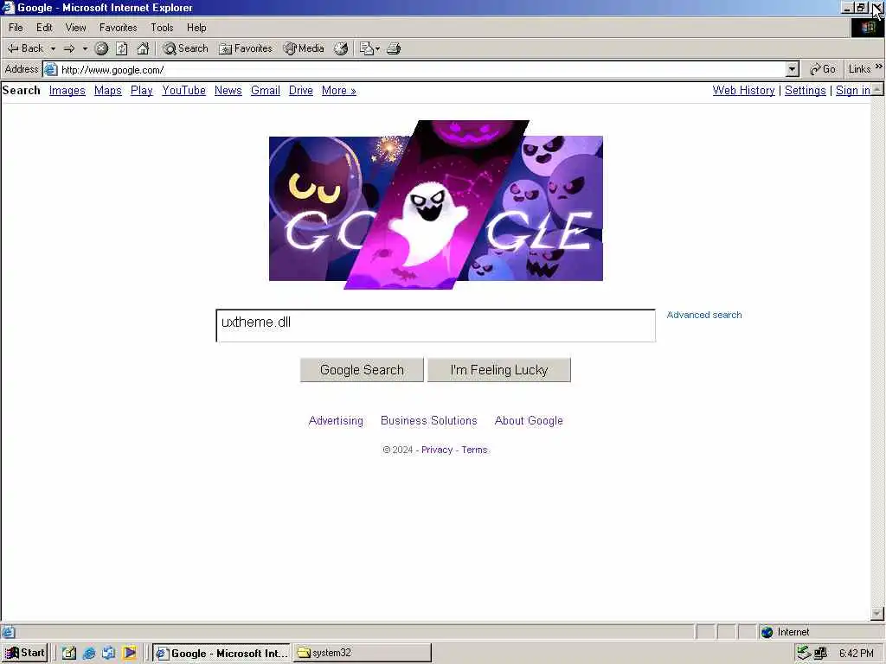Open the Help menu
Image resolution: width=886 pixels, height=664 pixels.
pos(196,28)
